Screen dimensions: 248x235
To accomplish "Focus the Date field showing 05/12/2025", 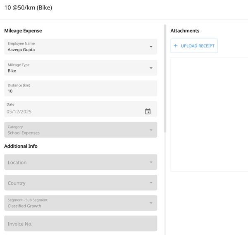I will pos(70,112).
